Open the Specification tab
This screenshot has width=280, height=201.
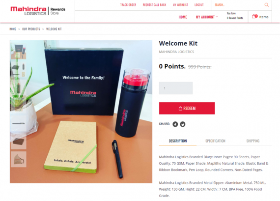(215, 141)
